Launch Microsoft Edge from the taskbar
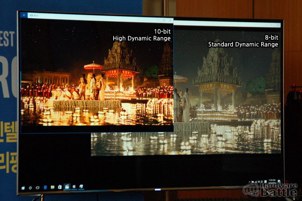 45,187
